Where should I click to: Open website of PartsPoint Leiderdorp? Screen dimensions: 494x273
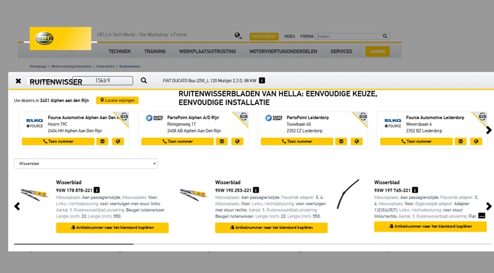(357, 141)
